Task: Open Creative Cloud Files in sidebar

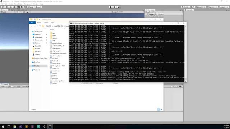Action: point(40,58)
